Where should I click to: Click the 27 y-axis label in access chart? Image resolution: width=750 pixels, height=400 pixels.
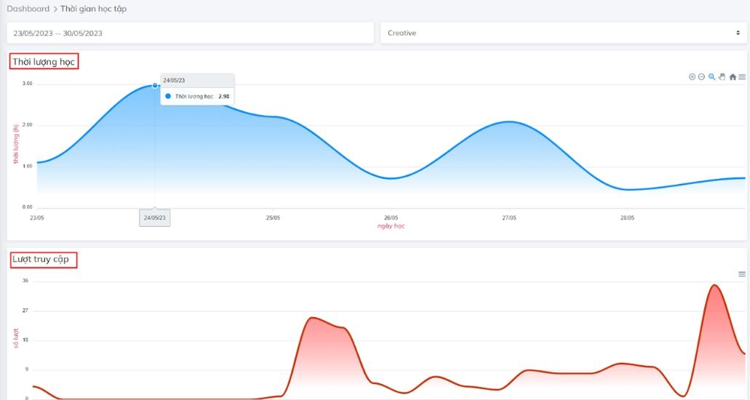25,311
